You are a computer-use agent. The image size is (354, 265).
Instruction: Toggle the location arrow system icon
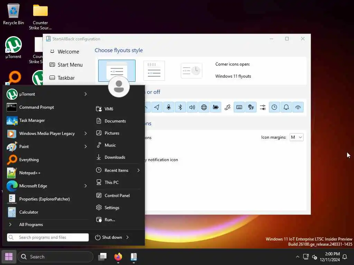click(x=157, y=107)
